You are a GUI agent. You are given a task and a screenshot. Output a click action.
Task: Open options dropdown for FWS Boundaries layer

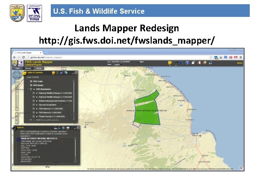point(34,89)
